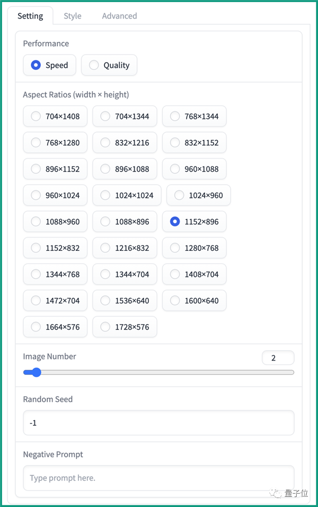Click the Image Number value box
Viewport: 318px width, 507px height.
(x=278, y=358)
